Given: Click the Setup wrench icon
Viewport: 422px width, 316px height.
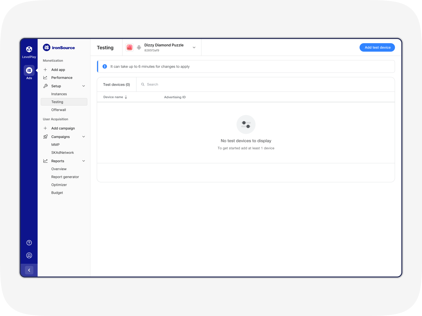Looking at the screenshot, I should (45, 86).
